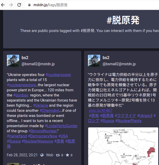Viewport: 159px width, 165px height.
Task: Click the globe public visibility icon
Action: [x=42, y=155]
